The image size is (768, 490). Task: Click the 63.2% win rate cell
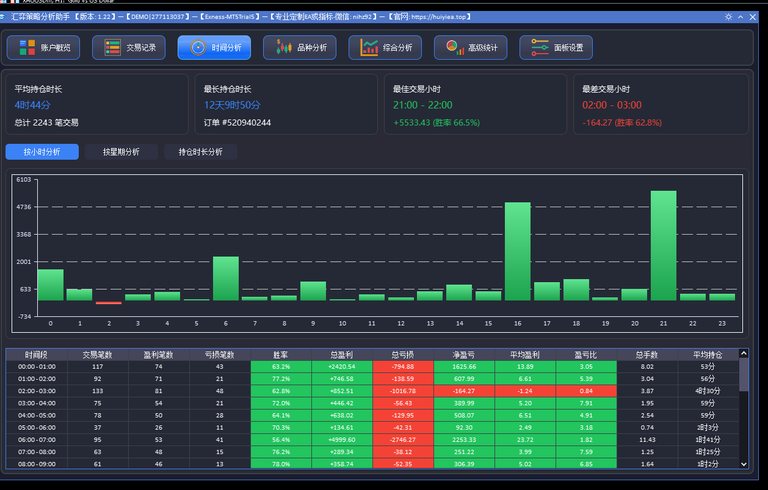click(281, 367)
